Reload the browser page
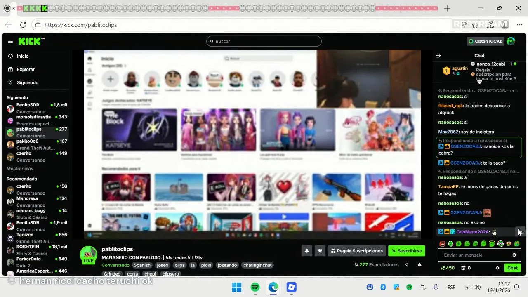Image resolution: width=528 pixels, height=297 pixels. click(23, 25)
